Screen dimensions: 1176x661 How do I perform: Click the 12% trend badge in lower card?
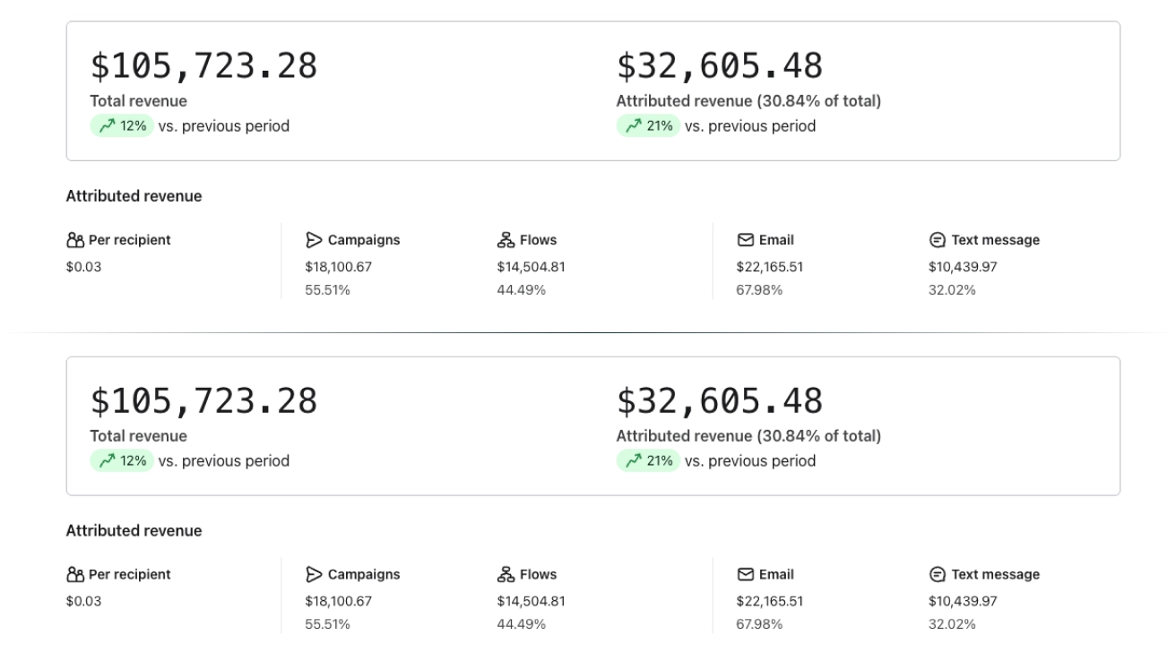click(122, 461)
